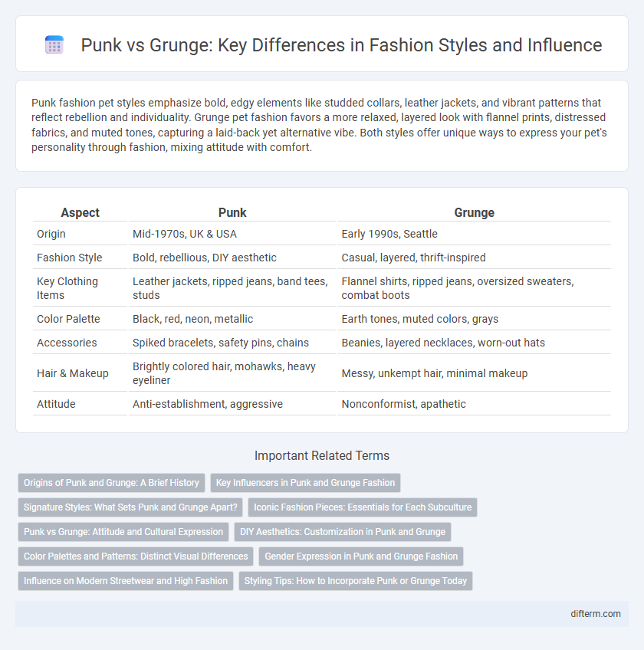
Task: Click the Important Related Terms heading
Action: [322, 455]
